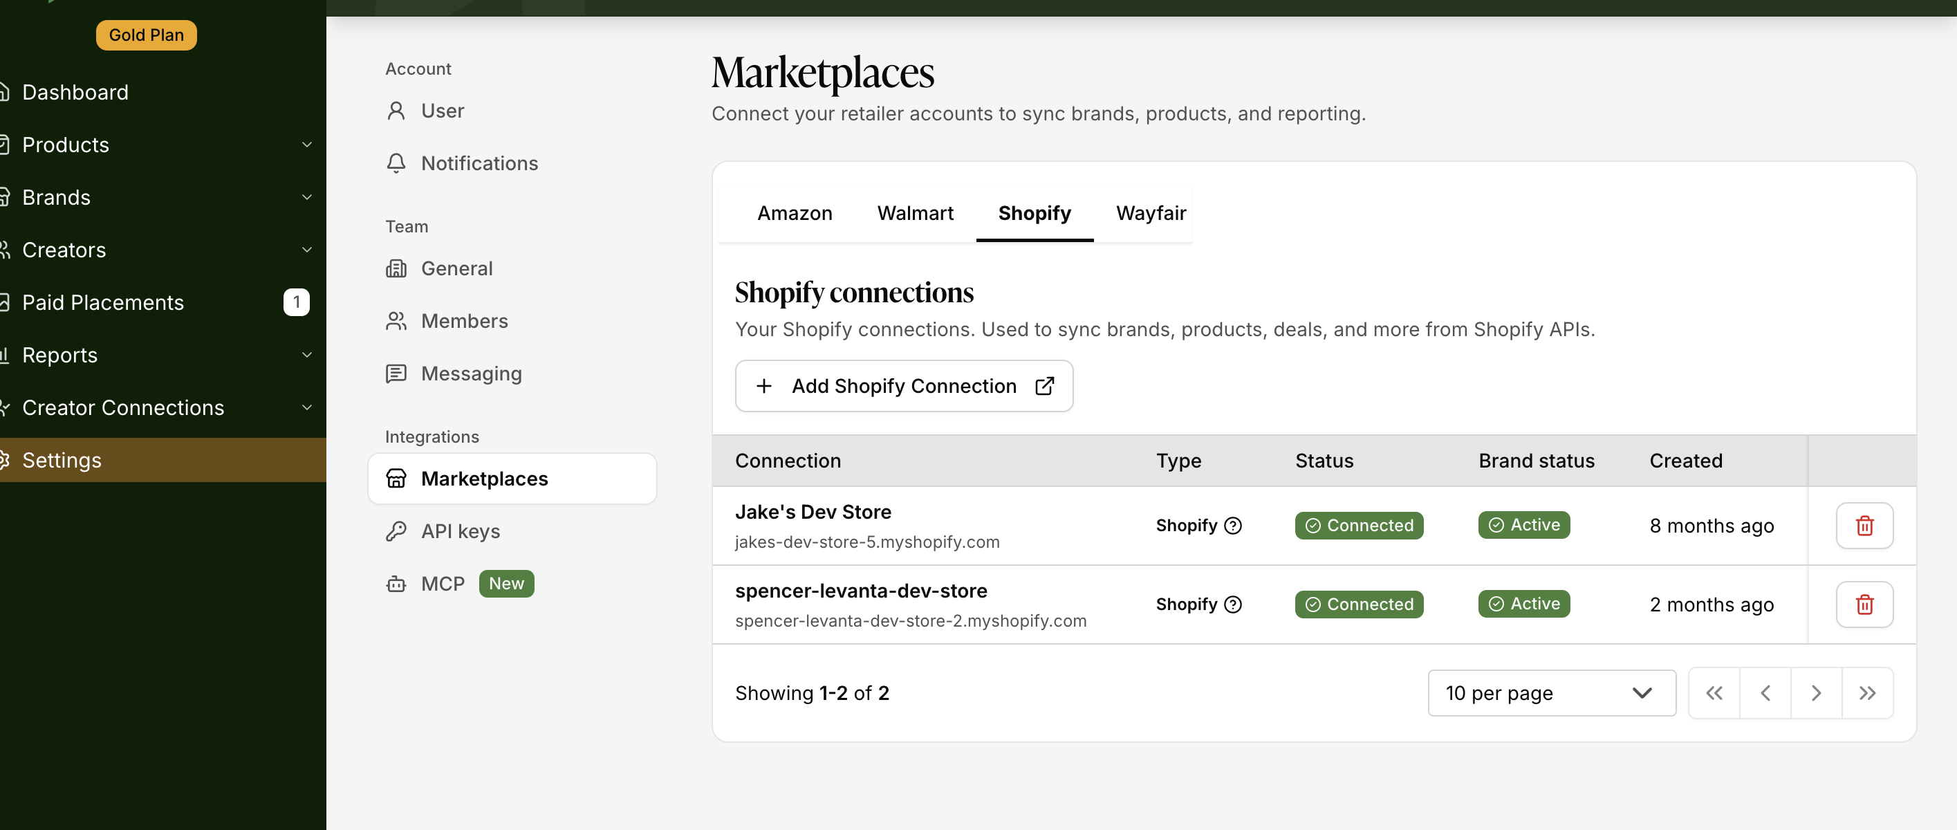Image resolution: width=1957 pixels, height=830 pixels.
Task: Click the Notifications bell icon
Action: tap(396, 163)
